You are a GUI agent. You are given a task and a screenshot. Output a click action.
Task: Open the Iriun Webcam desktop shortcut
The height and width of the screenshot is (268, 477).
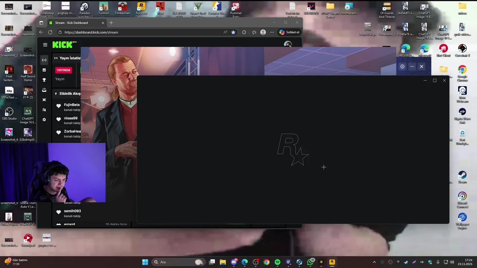pos(462,95)
